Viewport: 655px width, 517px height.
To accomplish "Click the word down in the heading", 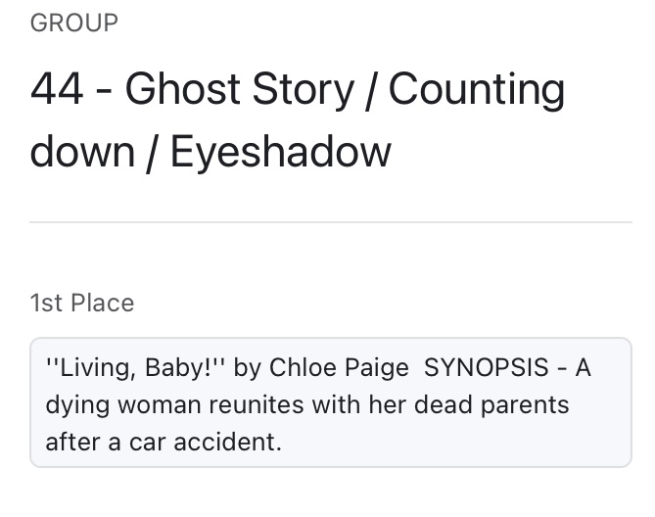I will (x=81, y=152).
